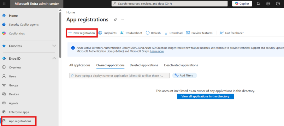Click the info icon in banner
This screenshot has width=284, height=126.
(73, 48)
